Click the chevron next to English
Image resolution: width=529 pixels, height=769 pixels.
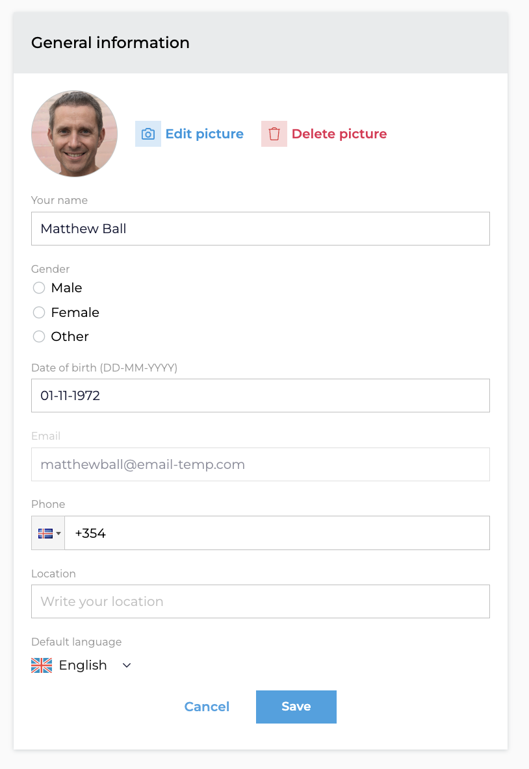(127, 665)
